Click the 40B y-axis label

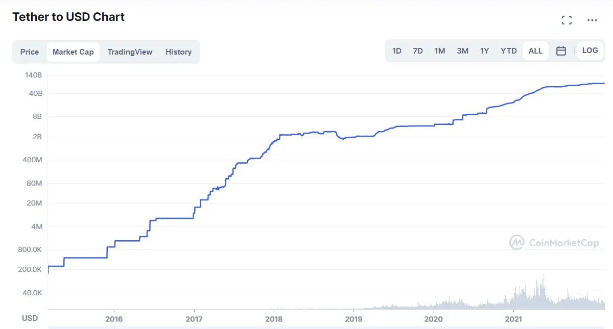tap(35, 93)
